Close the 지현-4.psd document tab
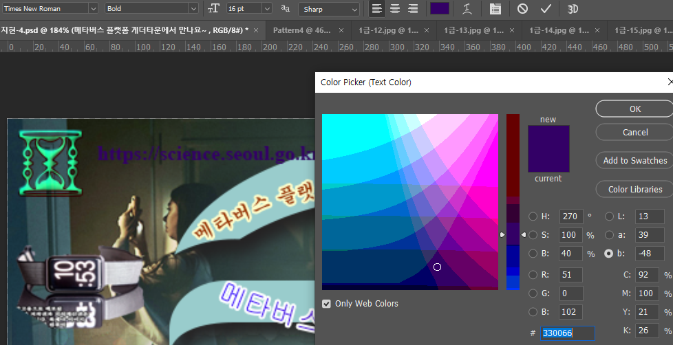The image size is (673, 345). (256, 30)
